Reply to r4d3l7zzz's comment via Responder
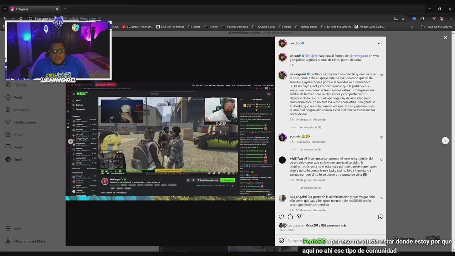The height and width of the screenshot is (256, 455). pos(320,180)
